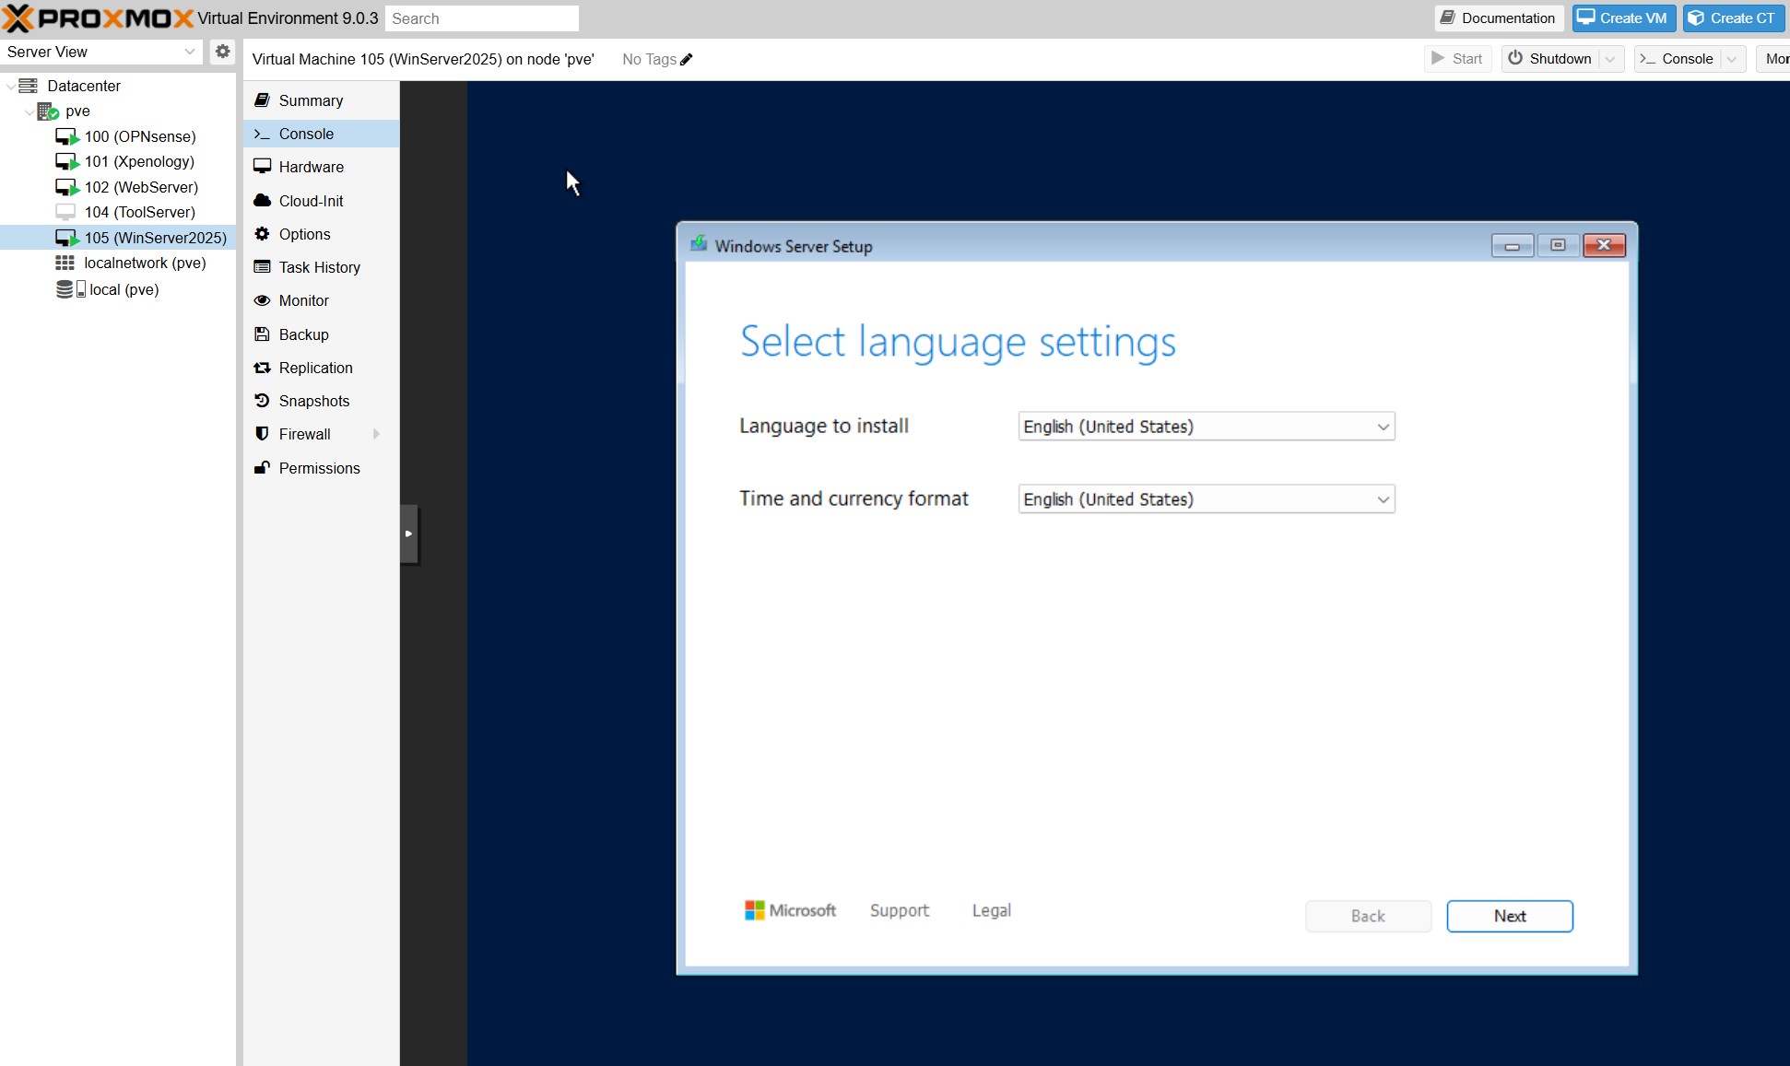Open the Firewall settings
This screenshot has height=1066, width=1790.
click(304, 434)
